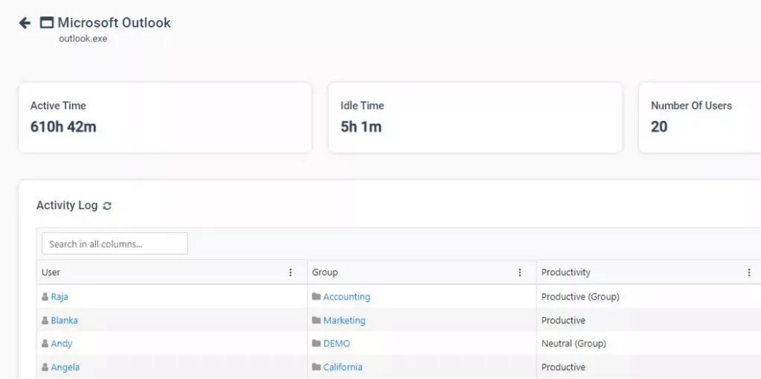Click the folder icon beside Accounting
This screenshot has width=761, height=379.
pos(317,297)
